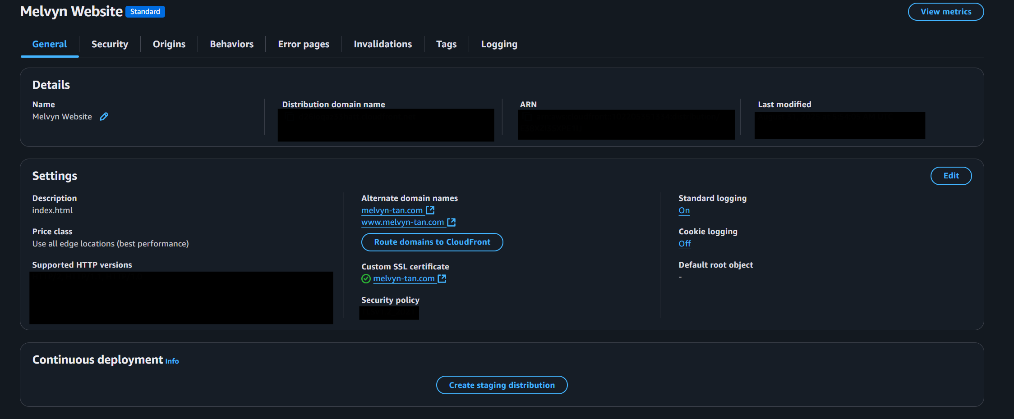1014x419 pixels.
Task: Click the Standard badge next to title
Action: click(145, 12)
